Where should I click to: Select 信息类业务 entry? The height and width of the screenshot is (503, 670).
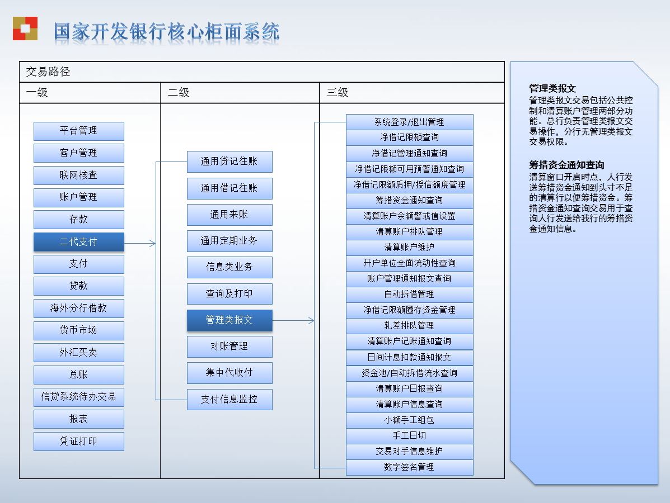pos(229,268)
